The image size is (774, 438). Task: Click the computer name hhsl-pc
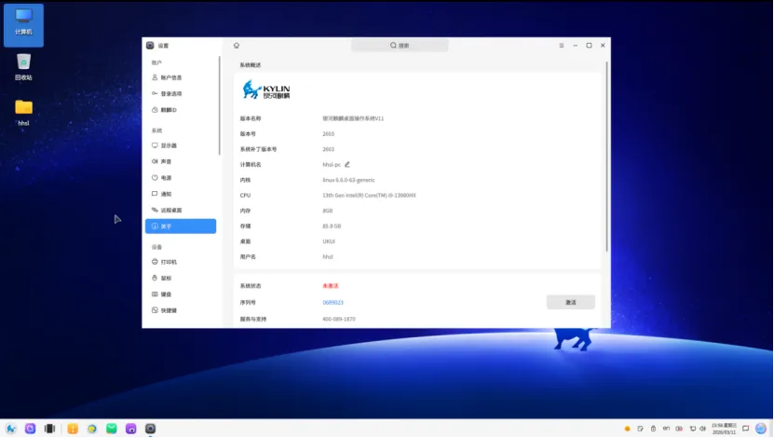click(332, 164)
